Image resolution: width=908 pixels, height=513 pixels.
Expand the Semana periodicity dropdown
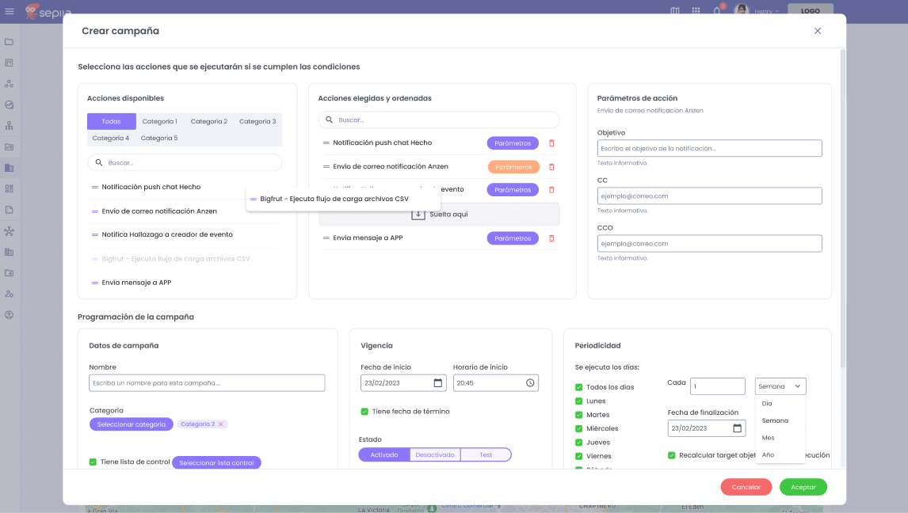click(780, 386)
